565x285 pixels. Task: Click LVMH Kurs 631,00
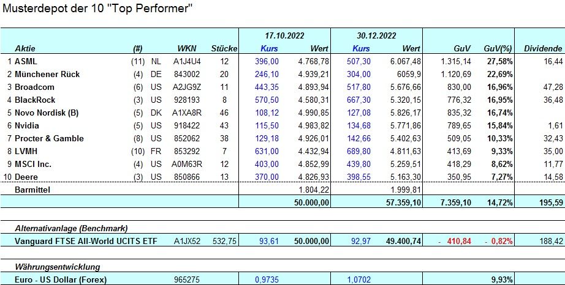coord(267,151)
